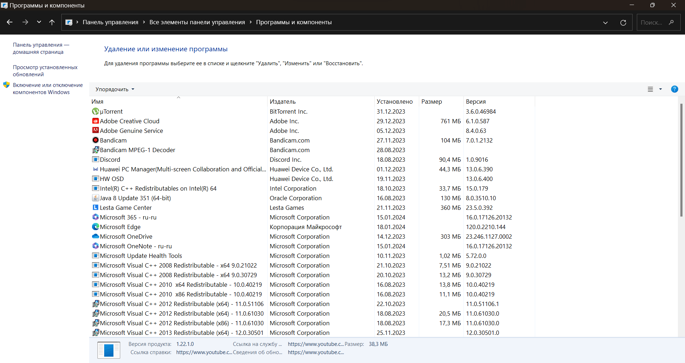Expand the chevron before Панель управления
This screenshot has height=363, width=685.
click(x=77, y=22)
